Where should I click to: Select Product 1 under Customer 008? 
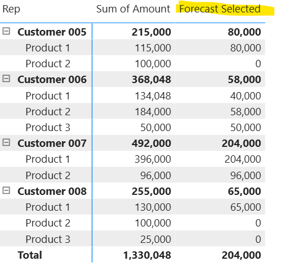click(48, 207)
